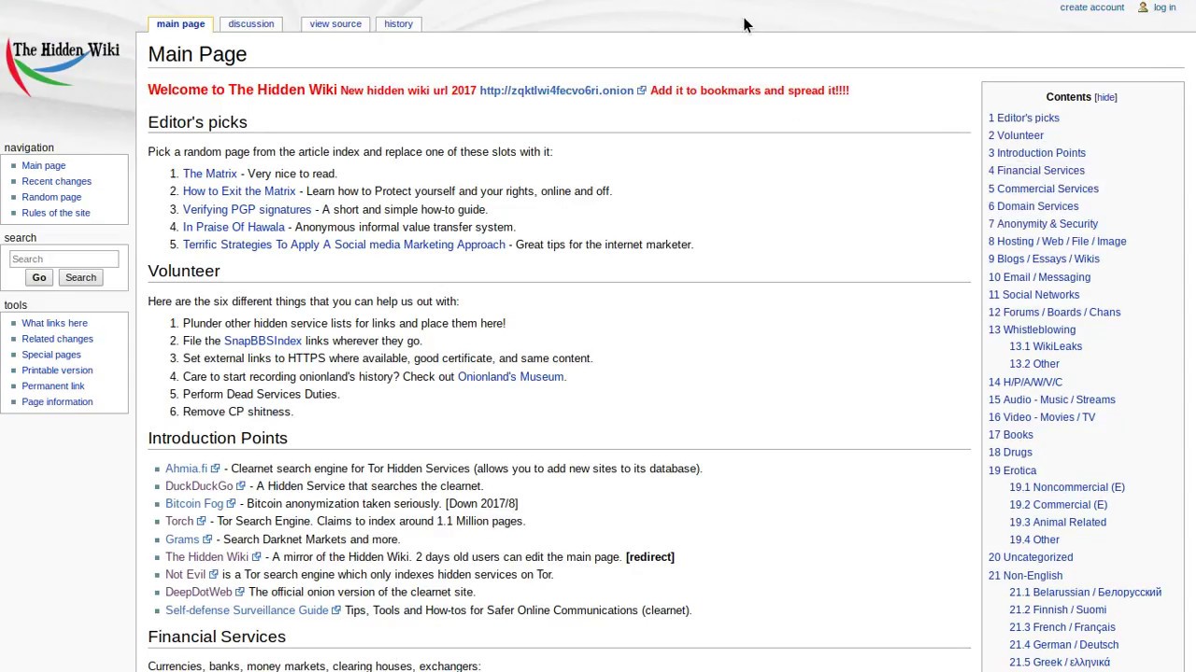The height and width of the screenshot is (672, 1196).
Task: Click external link icon after Ahmia.fi
Action: click(215, 469)
